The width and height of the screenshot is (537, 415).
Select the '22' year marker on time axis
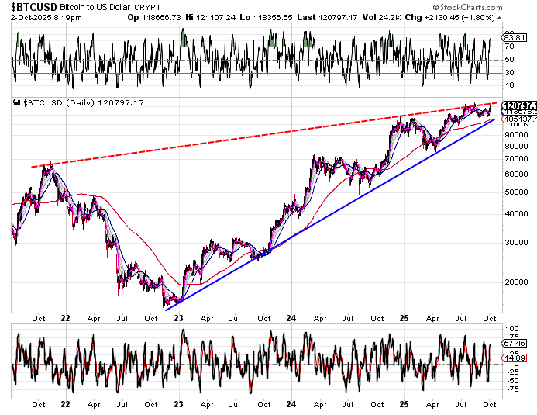coord(67,317)
